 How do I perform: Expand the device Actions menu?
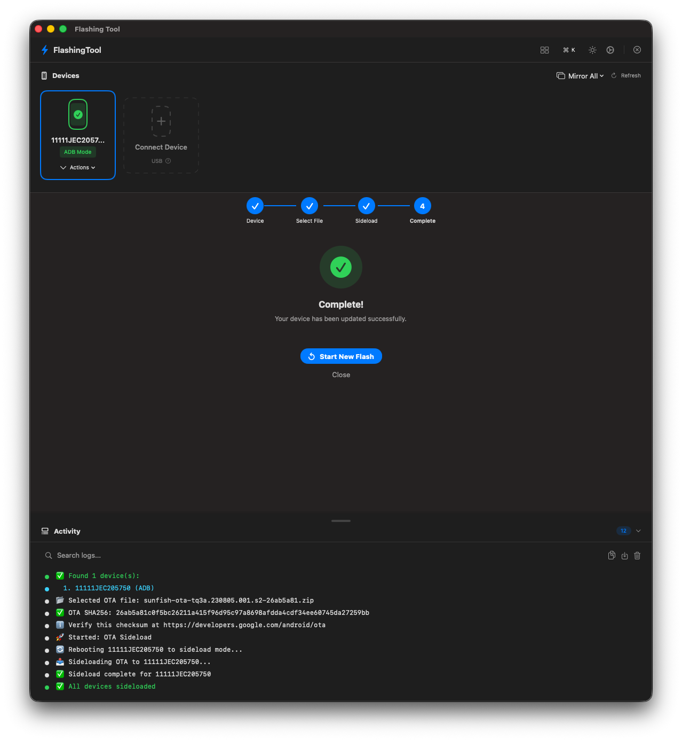(78, 168)
